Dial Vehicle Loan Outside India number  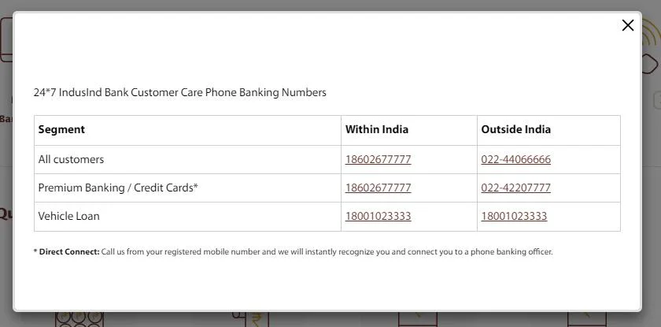click(x=514, y=216)
